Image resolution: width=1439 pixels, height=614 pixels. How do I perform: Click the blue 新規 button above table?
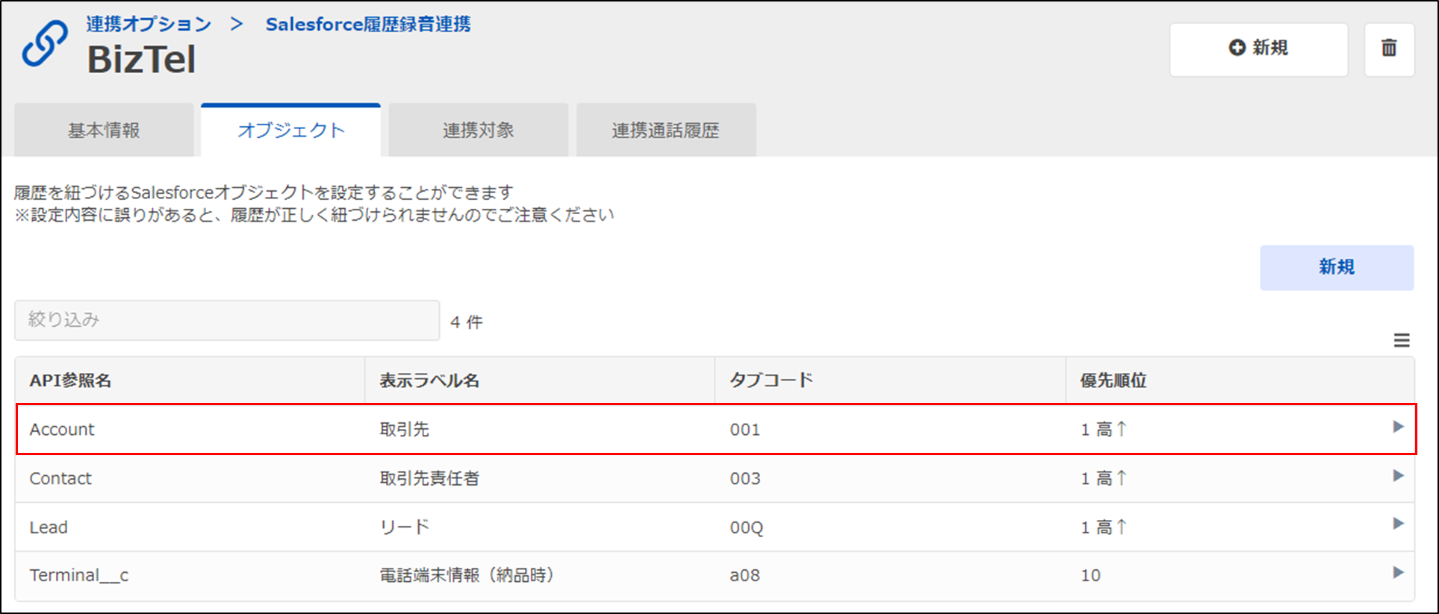click(1337, 267)
